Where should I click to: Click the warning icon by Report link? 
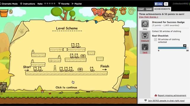click(x=156, y=95)
